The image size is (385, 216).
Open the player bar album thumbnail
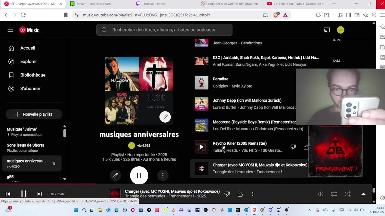point(115,194)
